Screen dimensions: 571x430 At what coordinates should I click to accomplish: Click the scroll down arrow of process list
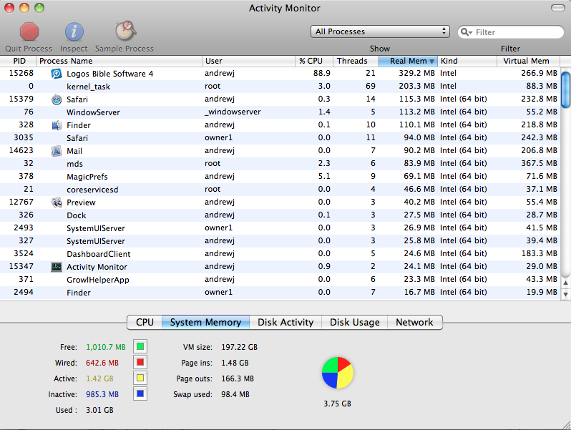[565, 294]
